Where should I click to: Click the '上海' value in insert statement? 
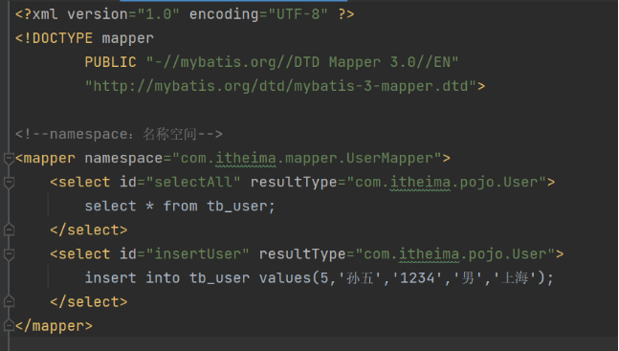[515, 278]
